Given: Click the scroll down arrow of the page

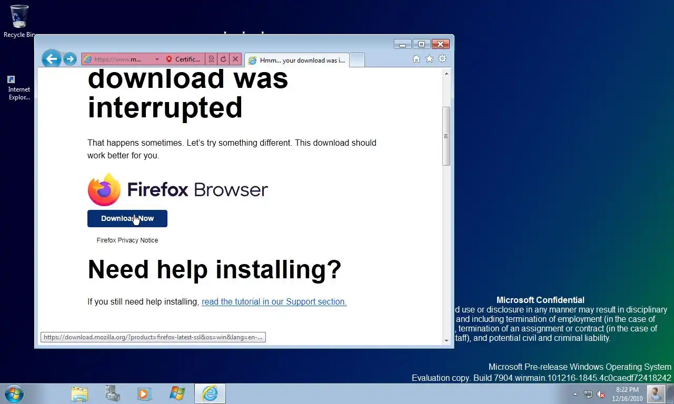Looking at the screenshot, I should 447,340.
